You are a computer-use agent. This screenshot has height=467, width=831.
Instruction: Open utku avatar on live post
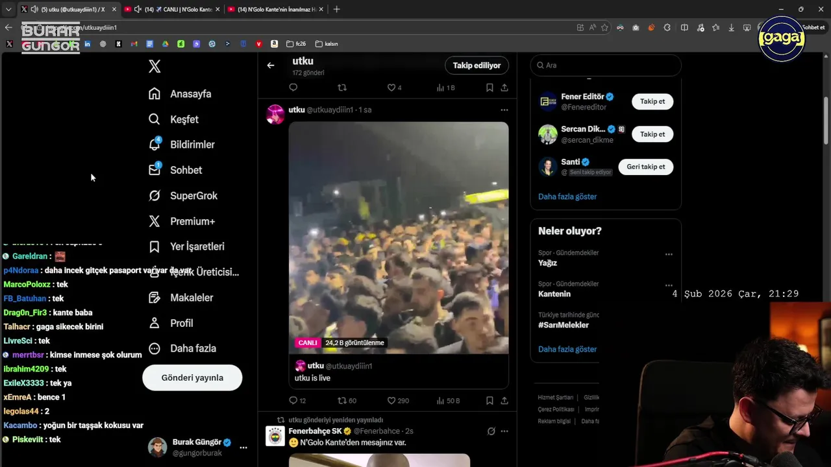[275, 114]
